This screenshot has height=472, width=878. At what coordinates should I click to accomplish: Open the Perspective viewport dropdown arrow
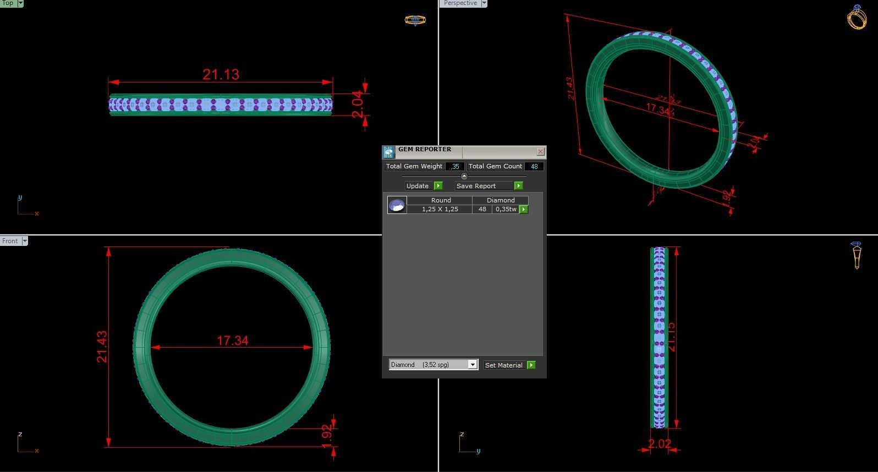(484, 3)
